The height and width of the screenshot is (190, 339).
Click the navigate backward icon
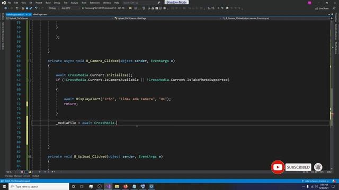point(5,8)
